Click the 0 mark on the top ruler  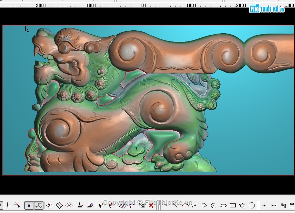143,5
